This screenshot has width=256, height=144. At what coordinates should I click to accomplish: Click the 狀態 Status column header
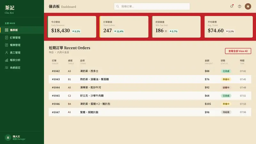tap(224, 62)
